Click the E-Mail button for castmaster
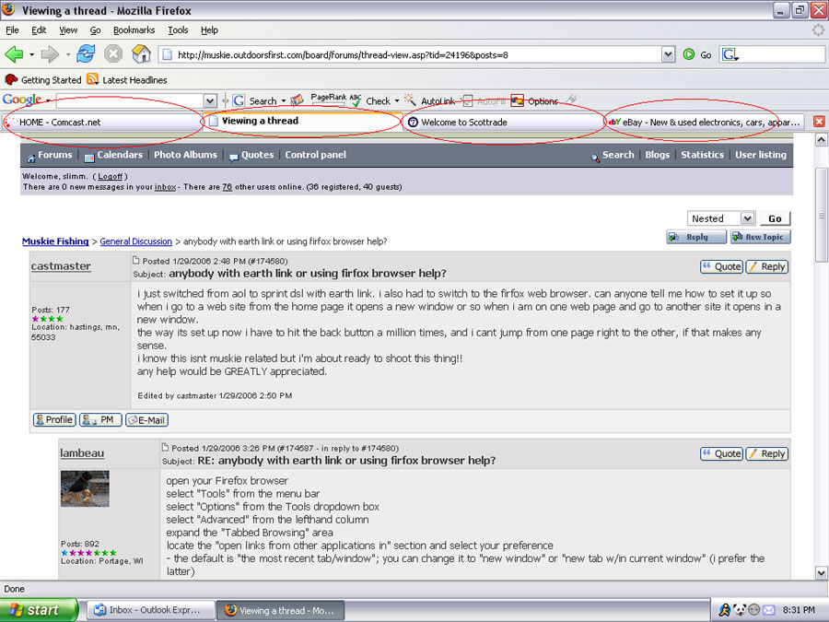The width and height of the screenshot is (829, 622). pos(146,419)
